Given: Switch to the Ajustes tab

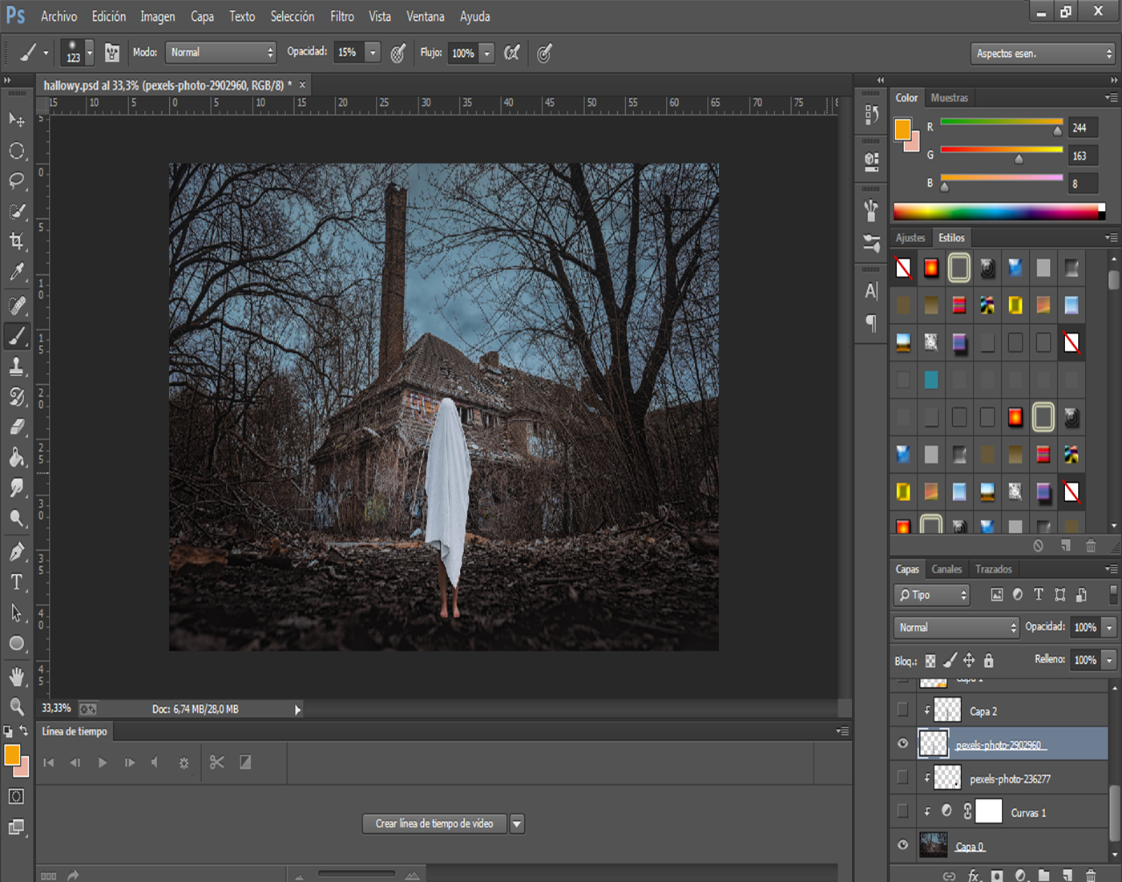Looking at the screenshot, I should 910,237.
